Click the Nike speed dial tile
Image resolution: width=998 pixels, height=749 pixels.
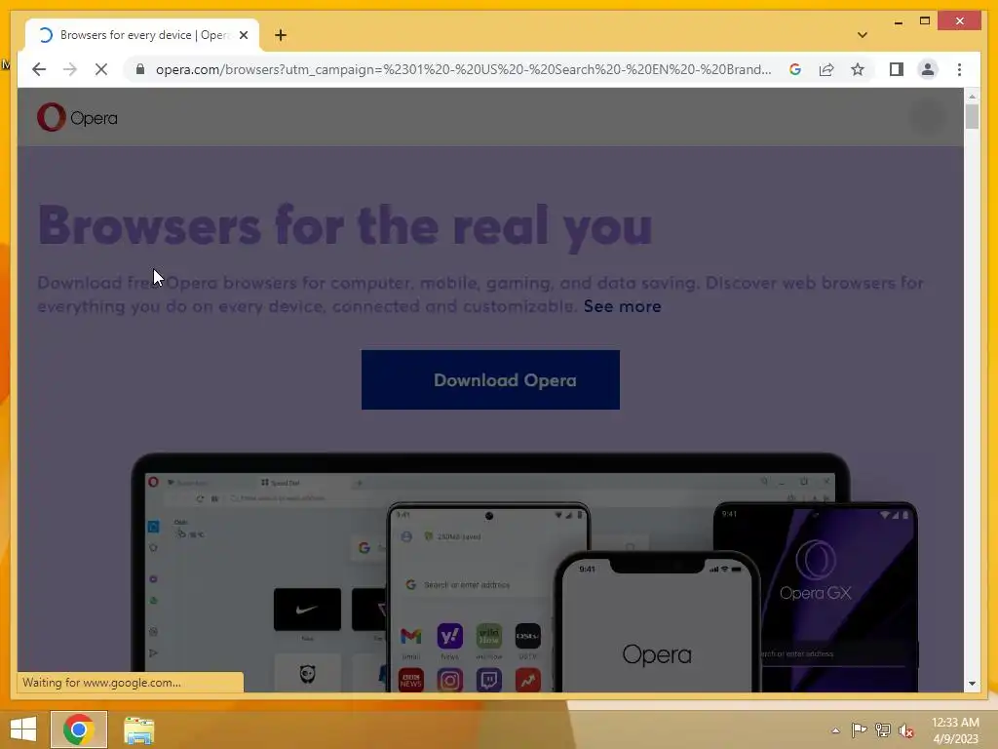pos(307,610)
